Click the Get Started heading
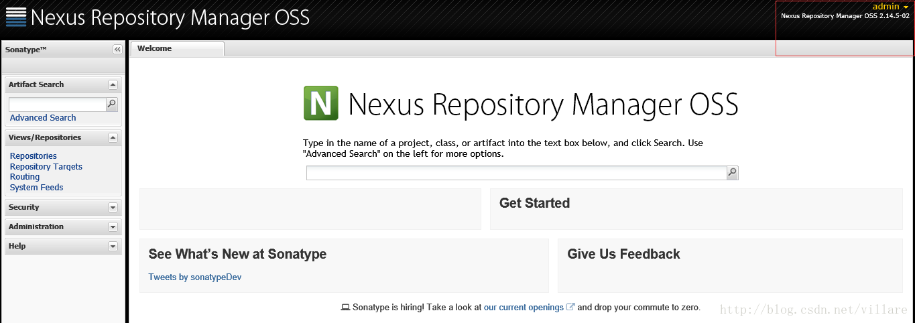This screenshot has height=323, width=915. 534,203
